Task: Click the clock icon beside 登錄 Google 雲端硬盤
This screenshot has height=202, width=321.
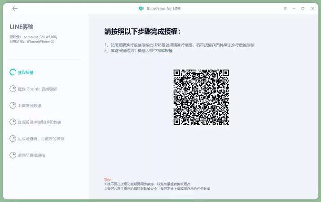Action: tap(13, 89)
